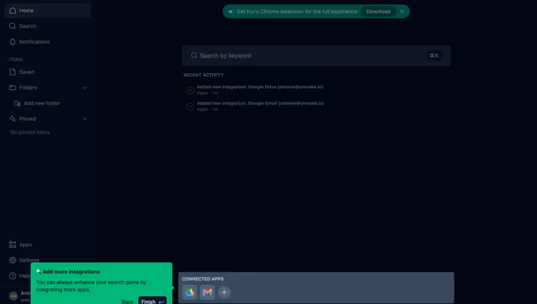Viewport: 537px width, 304px height.
Task: Click the Folders folder icon
Action: tap(13, 88)
